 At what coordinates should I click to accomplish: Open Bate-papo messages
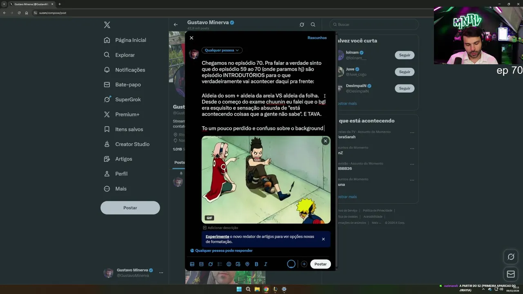click(x=122, y=85)
